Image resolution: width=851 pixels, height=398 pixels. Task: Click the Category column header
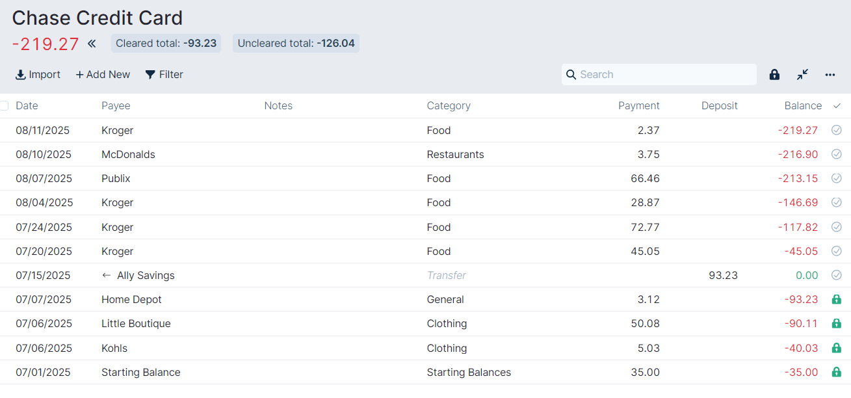point(448,106)
